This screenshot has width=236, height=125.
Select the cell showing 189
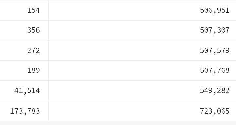point(24,70)
